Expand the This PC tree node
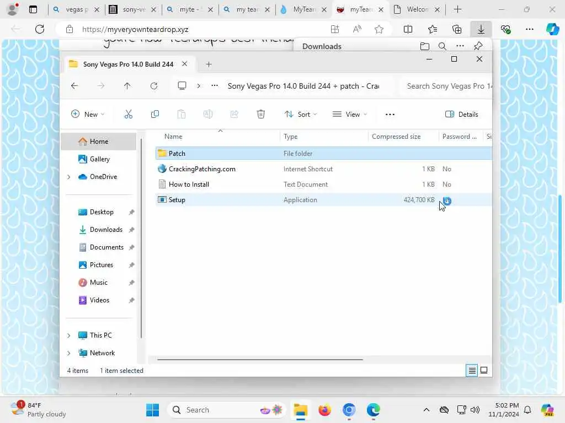 pos(68,335)
